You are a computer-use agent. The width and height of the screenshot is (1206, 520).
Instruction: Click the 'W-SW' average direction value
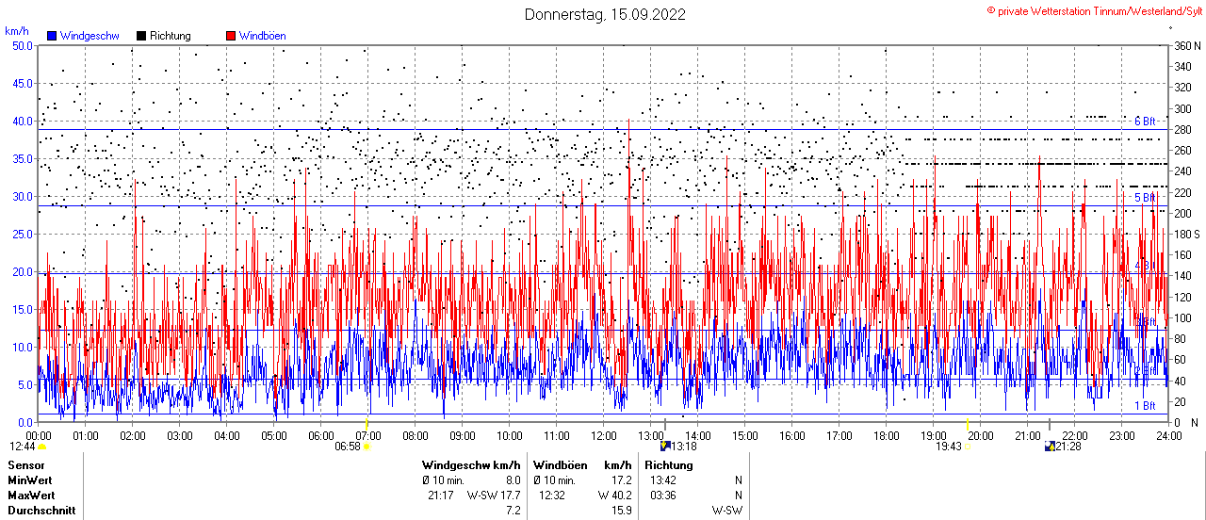pyautogui.click(x=726, y=511)
